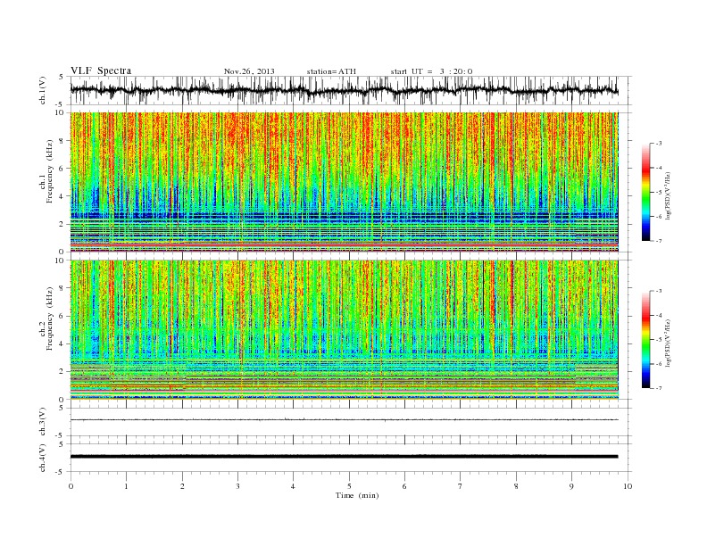Click the "ch.1(V)" axis label

43,90
